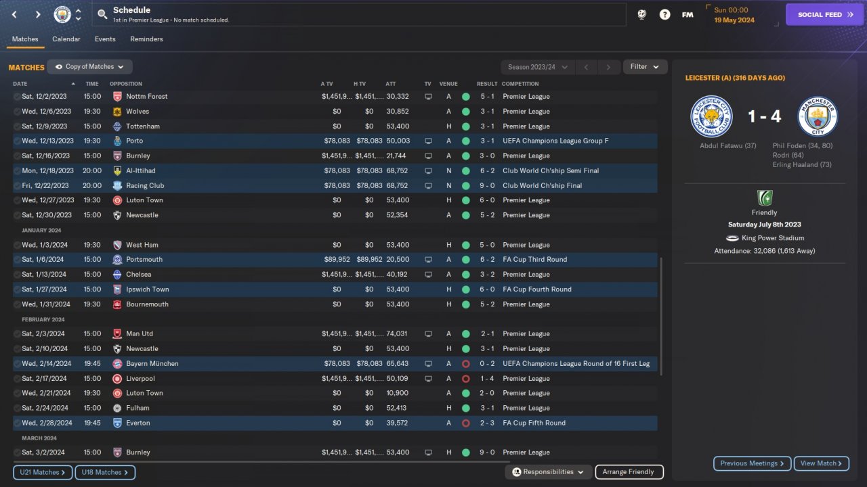Switch to the Calendar tab
Viewport: 867px width, 487px height.
click(66, 39)
